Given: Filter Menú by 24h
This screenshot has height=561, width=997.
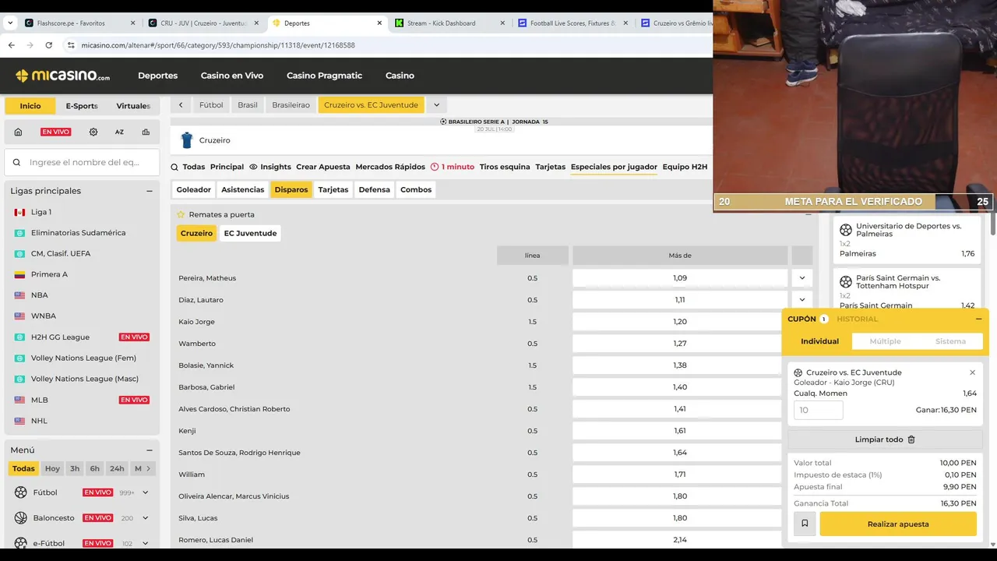Looking at the screenshot, I should (x=117, y=468).
